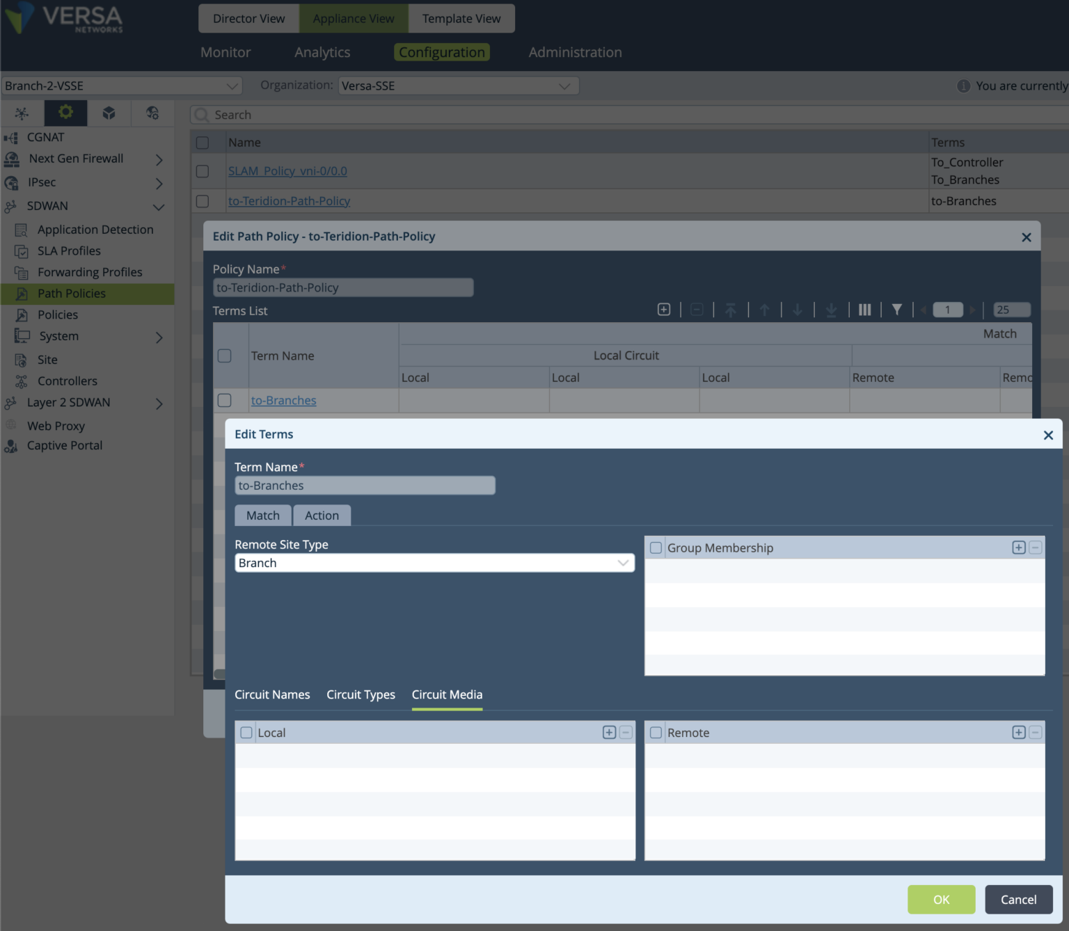
Task: Collapse the SDWAN section in the sidebar
Action: point(158,206)
